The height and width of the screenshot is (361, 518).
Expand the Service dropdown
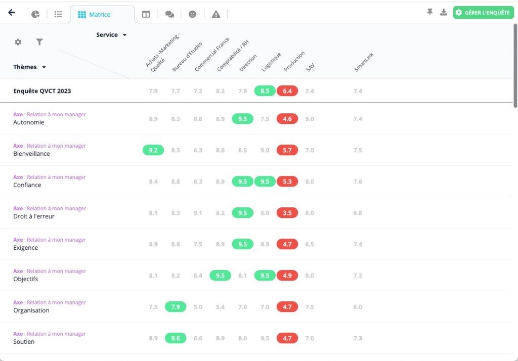point(111,35)
